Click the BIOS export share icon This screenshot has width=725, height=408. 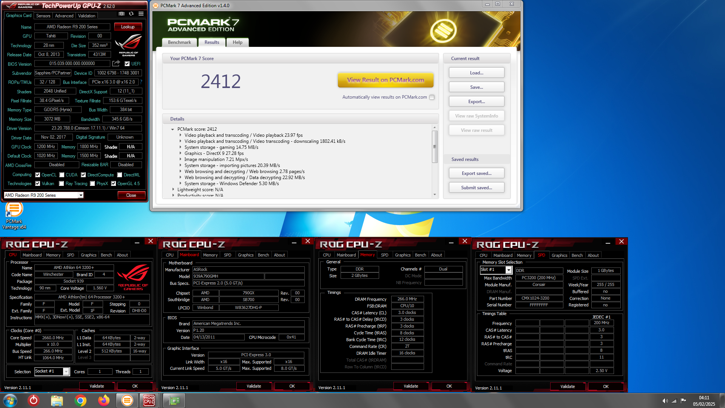(116, 63)
